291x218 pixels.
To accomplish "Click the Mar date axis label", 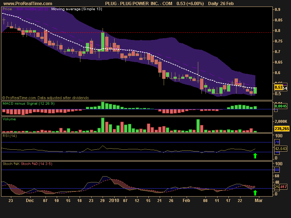I will [x=259, y=201].
